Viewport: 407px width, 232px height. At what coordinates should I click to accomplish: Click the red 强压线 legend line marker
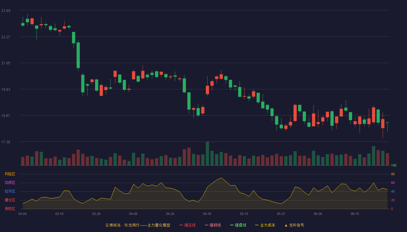(x=181, y=225)
